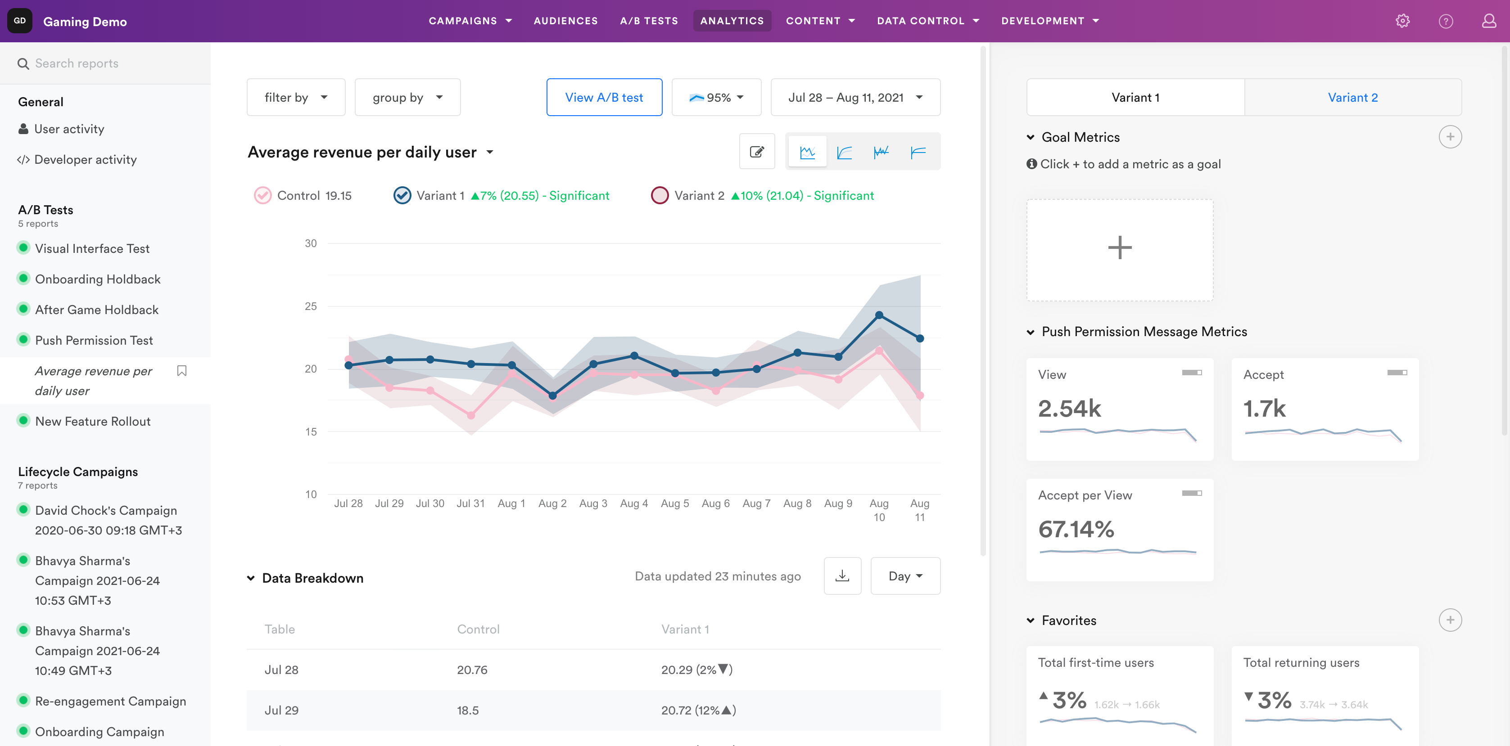Click the GD app logo badge
Viewport: 1510px width, 746px height.
click(20, 21)
